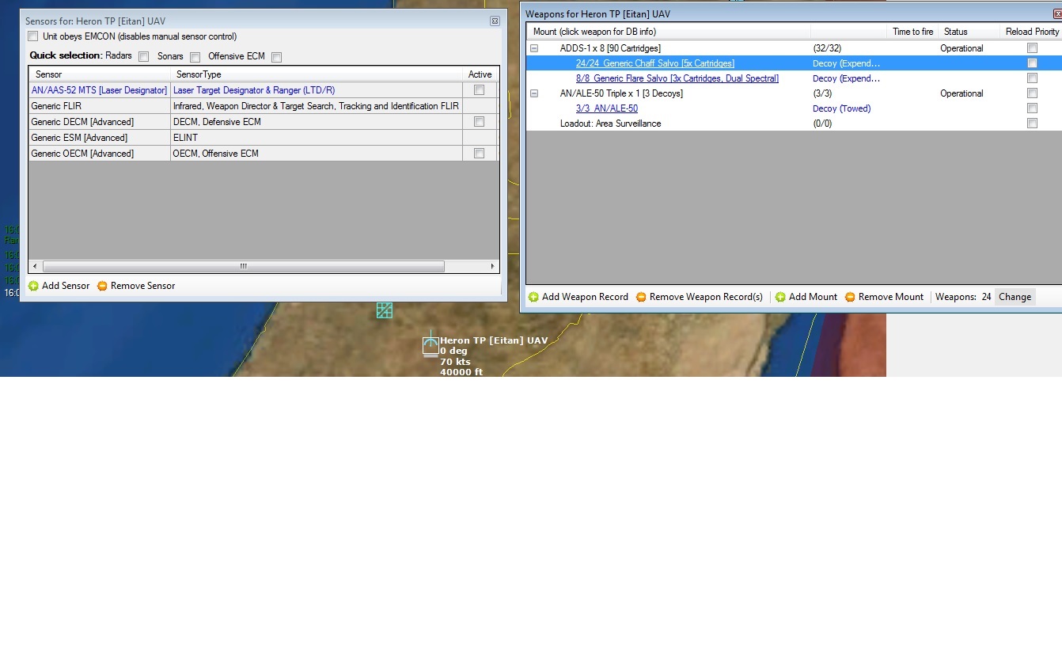Click the weapons quantity field showing 24
The width and height of the screenshot is (1062, 646).
pyautogui.click(x=986, y=297)
